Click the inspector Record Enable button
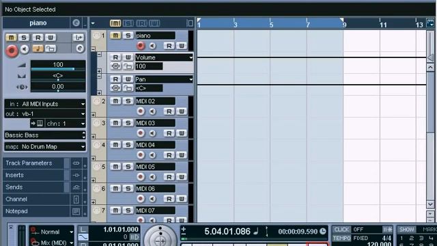The height and width of the screenshot is (246, 437). click(x=12, y=50)
